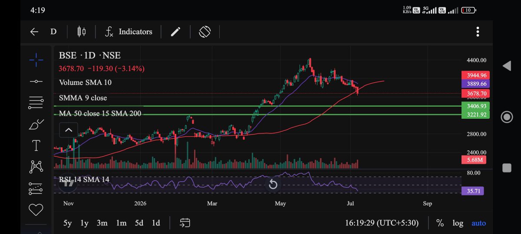Open the Fibonacci retracement tool
This screenshot has width=521, height=234.
[x=36, y=102]
